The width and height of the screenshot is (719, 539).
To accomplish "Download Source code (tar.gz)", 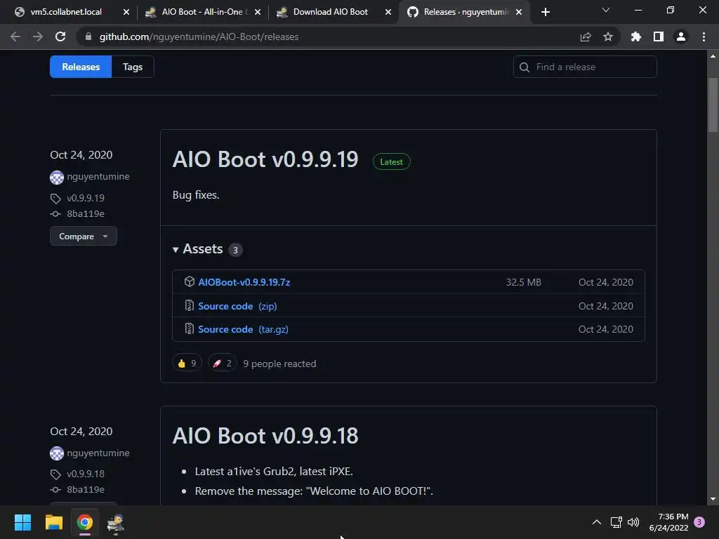I will tap(243, 330).
